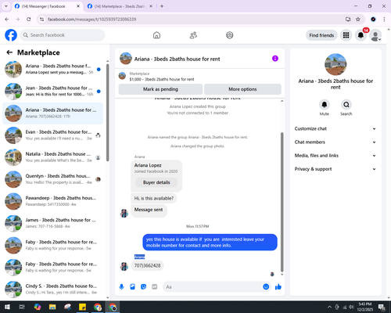Choose a sticker icon
Image resolution: width=391 pixels, height=313 pixels.
pos(143,287)
